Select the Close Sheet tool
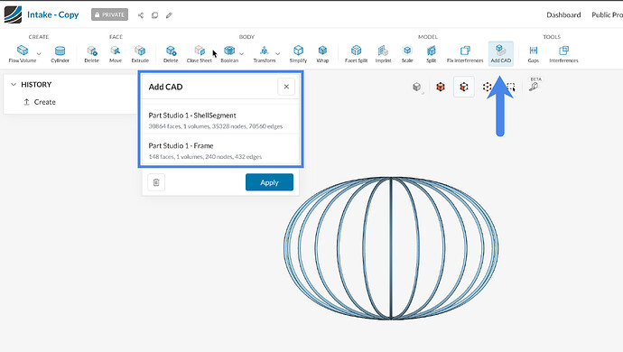Viewport: 623px width, 352px height. point(200,53)
